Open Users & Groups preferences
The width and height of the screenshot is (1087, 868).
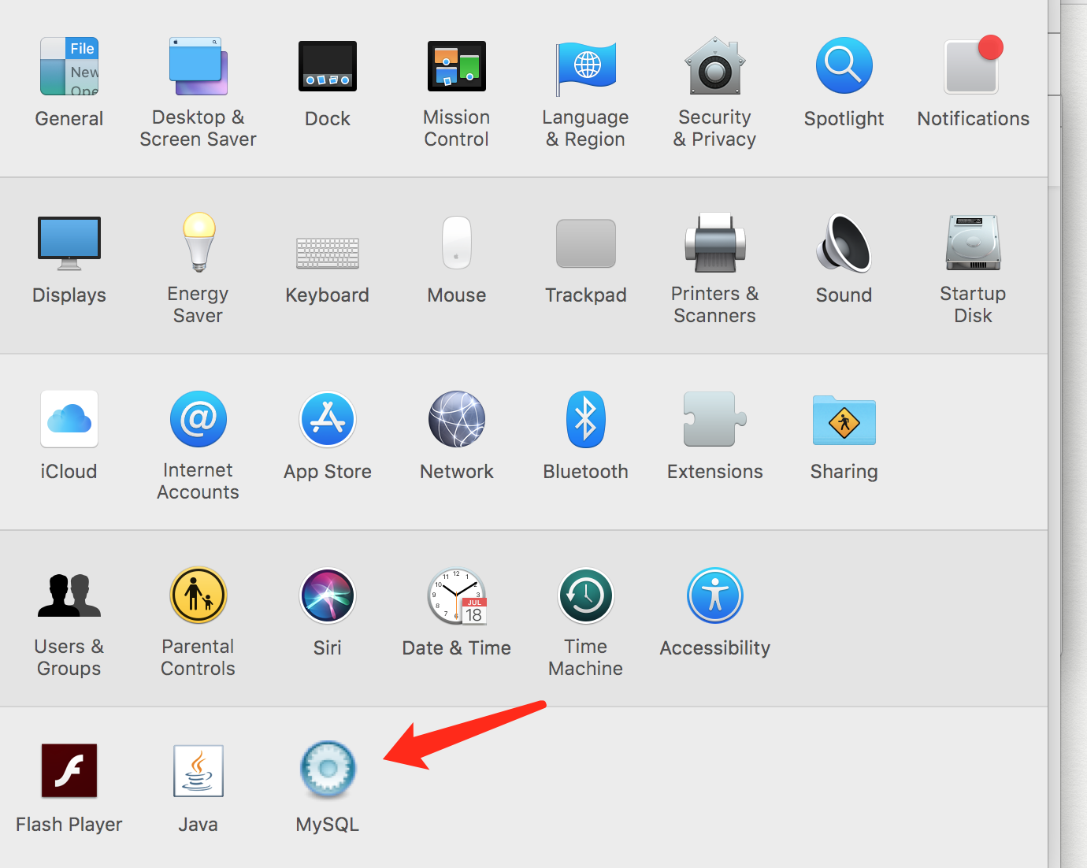pos(69,595)
